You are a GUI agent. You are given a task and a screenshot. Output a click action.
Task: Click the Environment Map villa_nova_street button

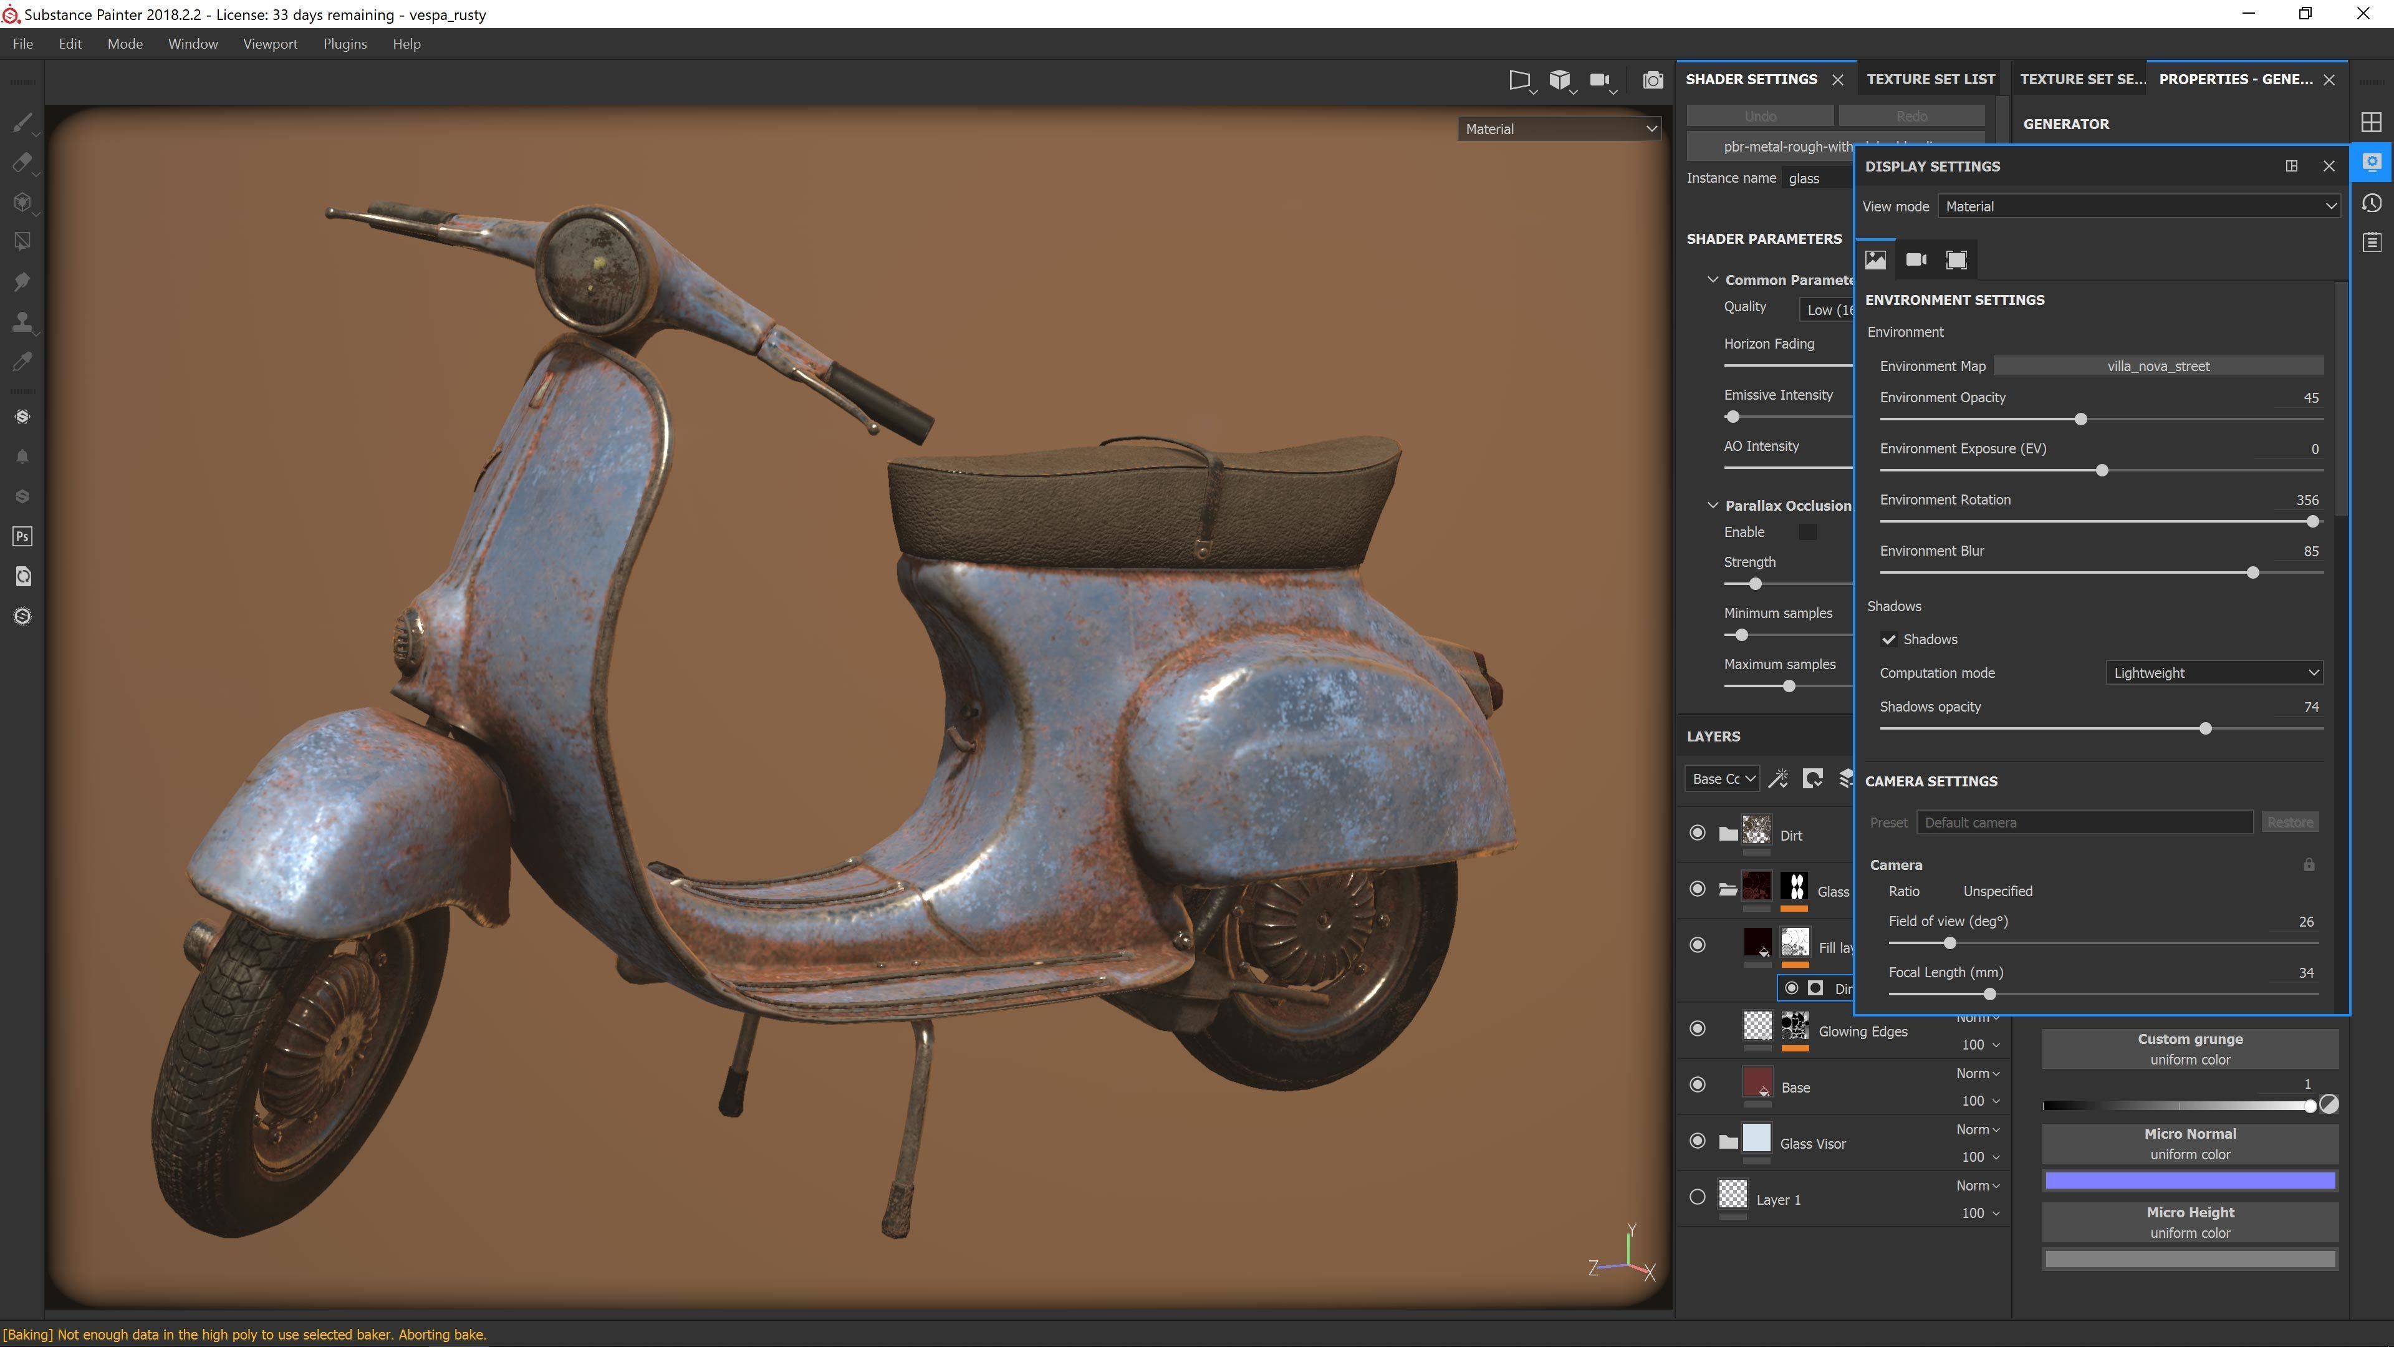(x=2158, y=366)
